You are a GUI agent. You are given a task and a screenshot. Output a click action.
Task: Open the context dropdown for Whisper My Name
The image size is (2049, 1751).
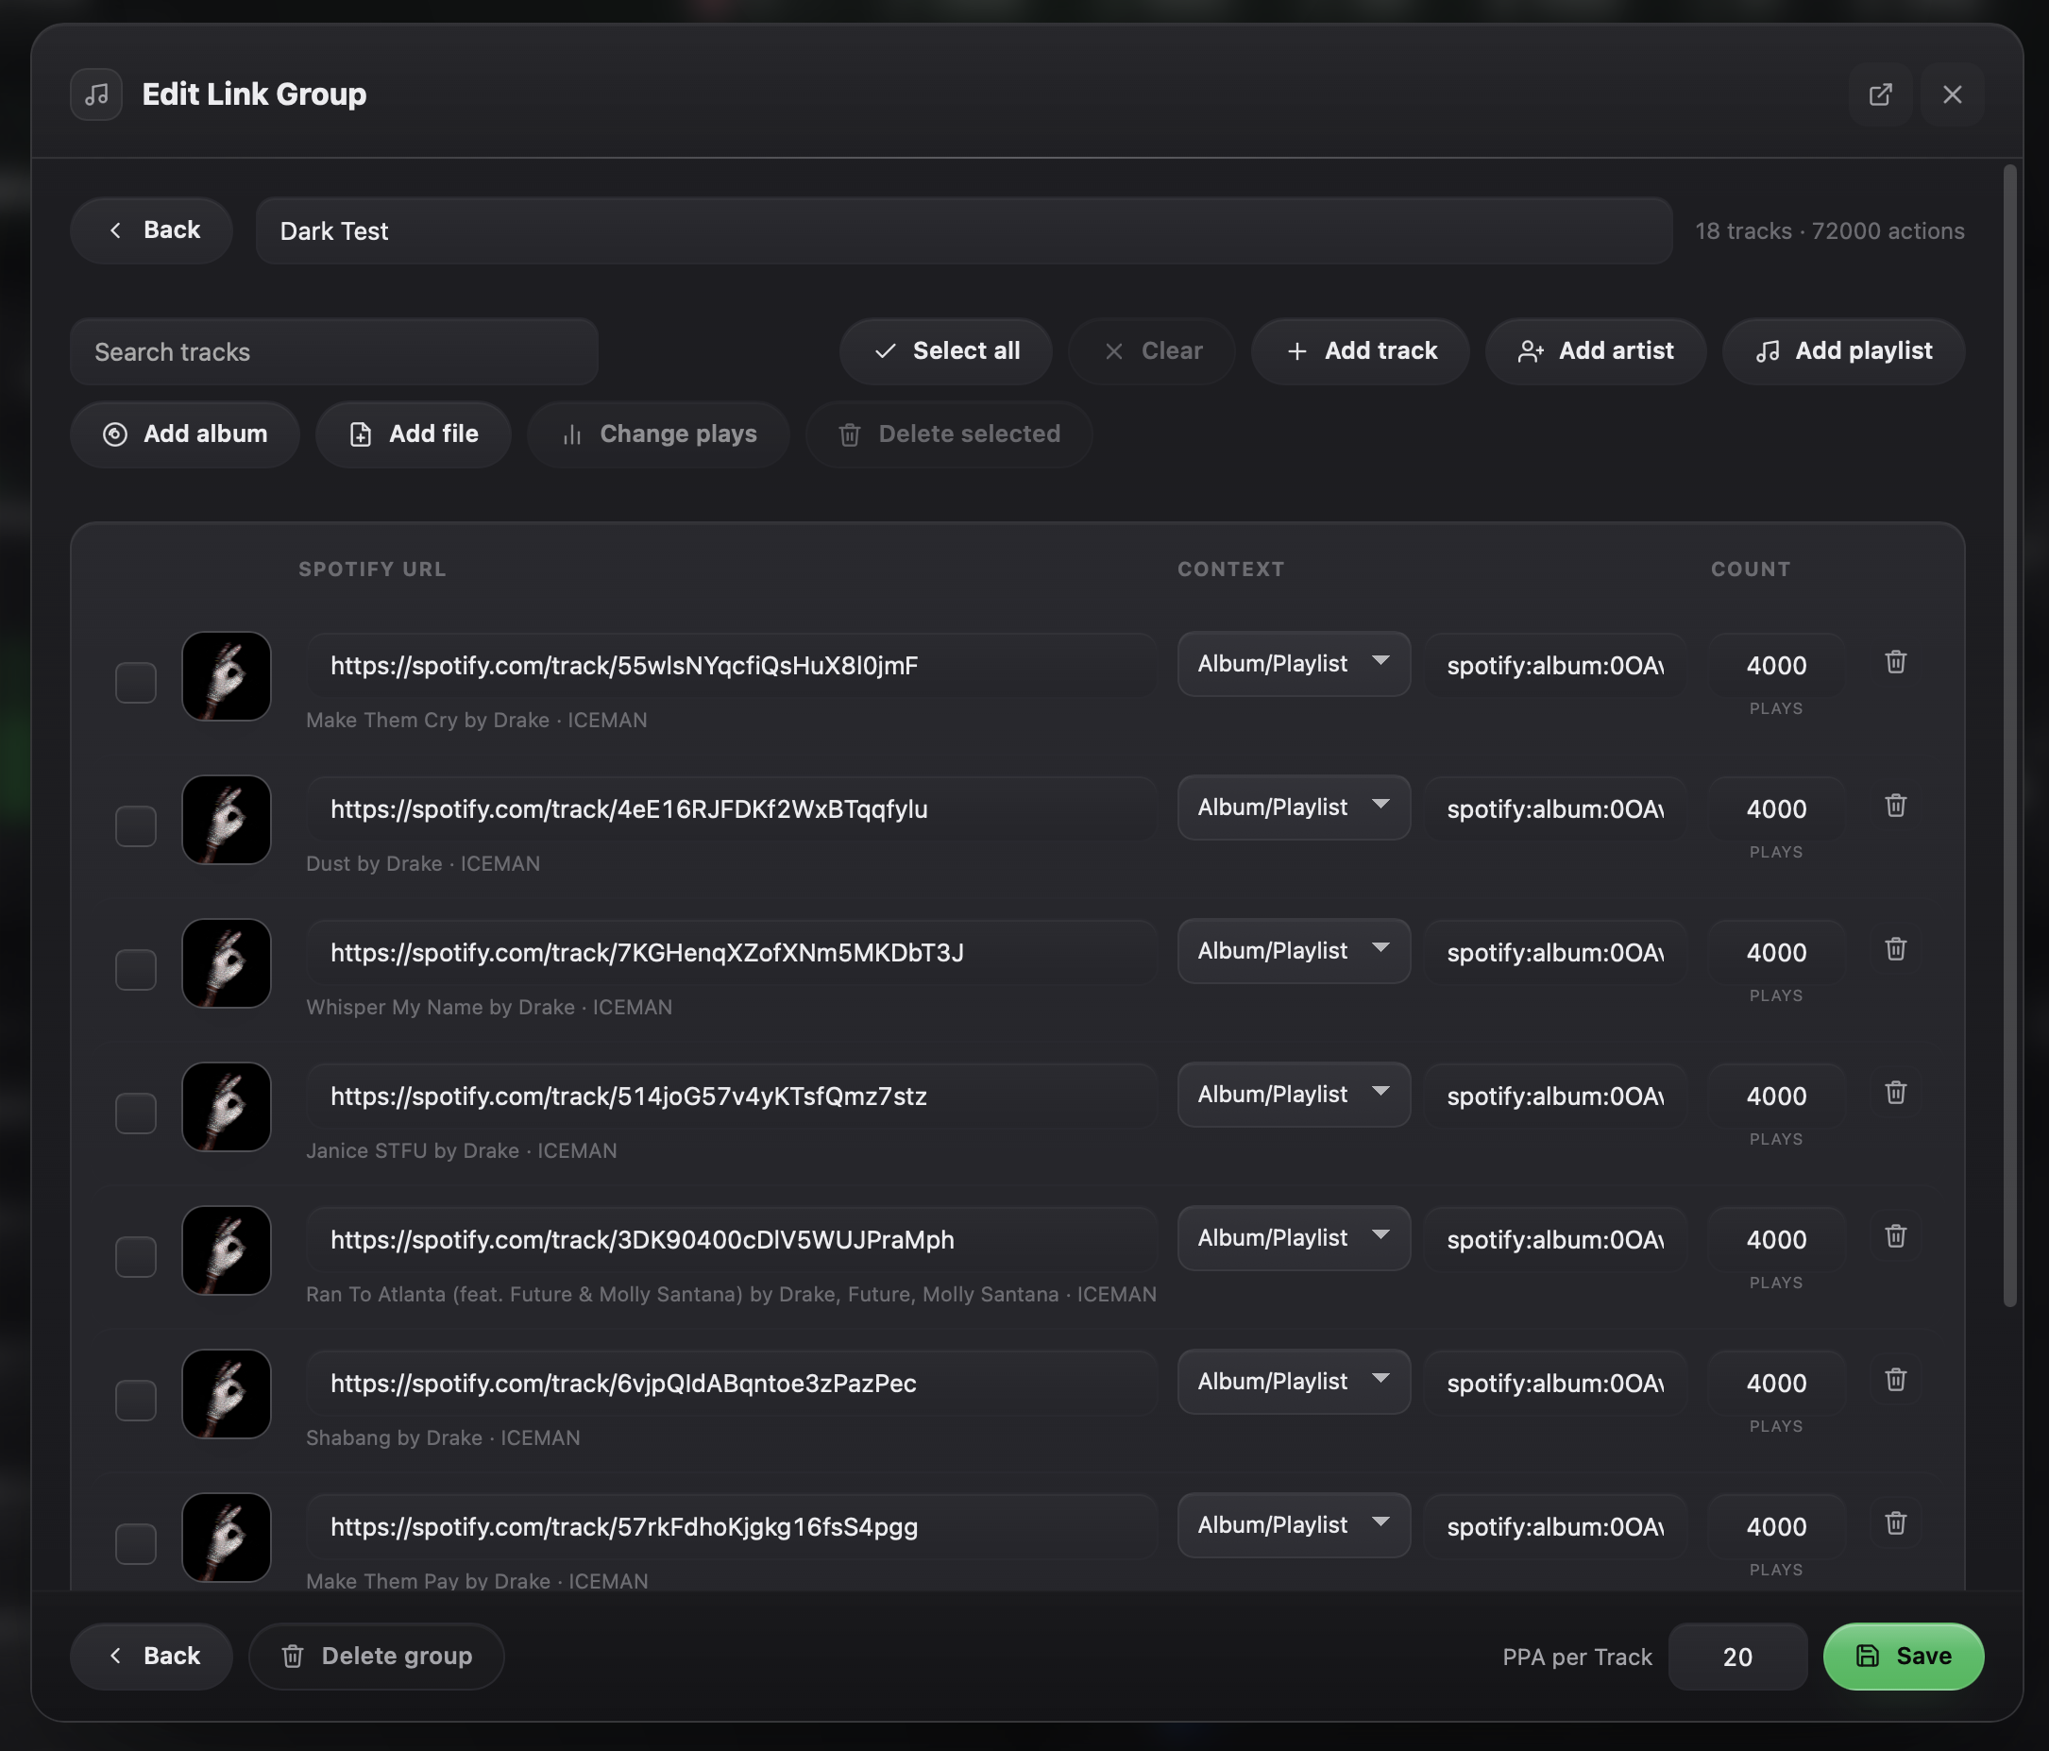[1294, 951]
